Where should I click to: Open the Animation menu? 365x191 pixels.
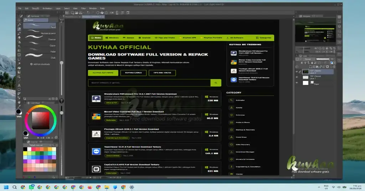(x=47, y=9)
